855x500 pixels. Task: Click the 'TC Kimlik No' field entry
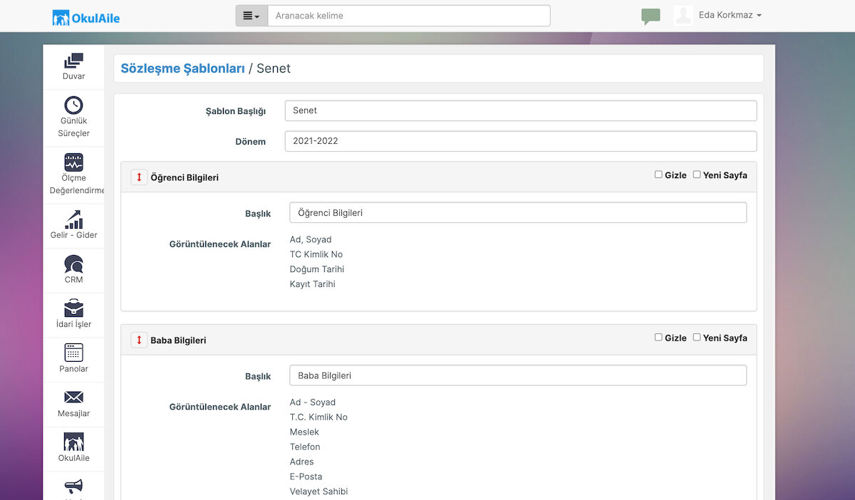[x=316, y=254]
